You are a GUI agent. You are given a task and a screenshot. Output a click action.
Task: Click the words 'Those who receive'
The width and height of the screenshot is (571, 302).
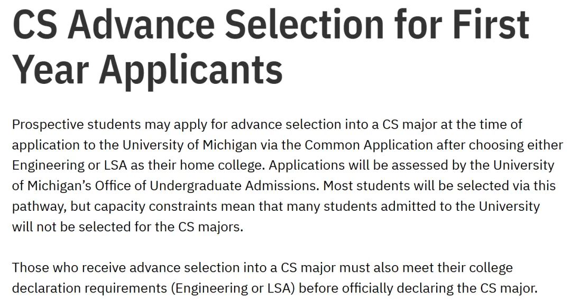(69, 268)
